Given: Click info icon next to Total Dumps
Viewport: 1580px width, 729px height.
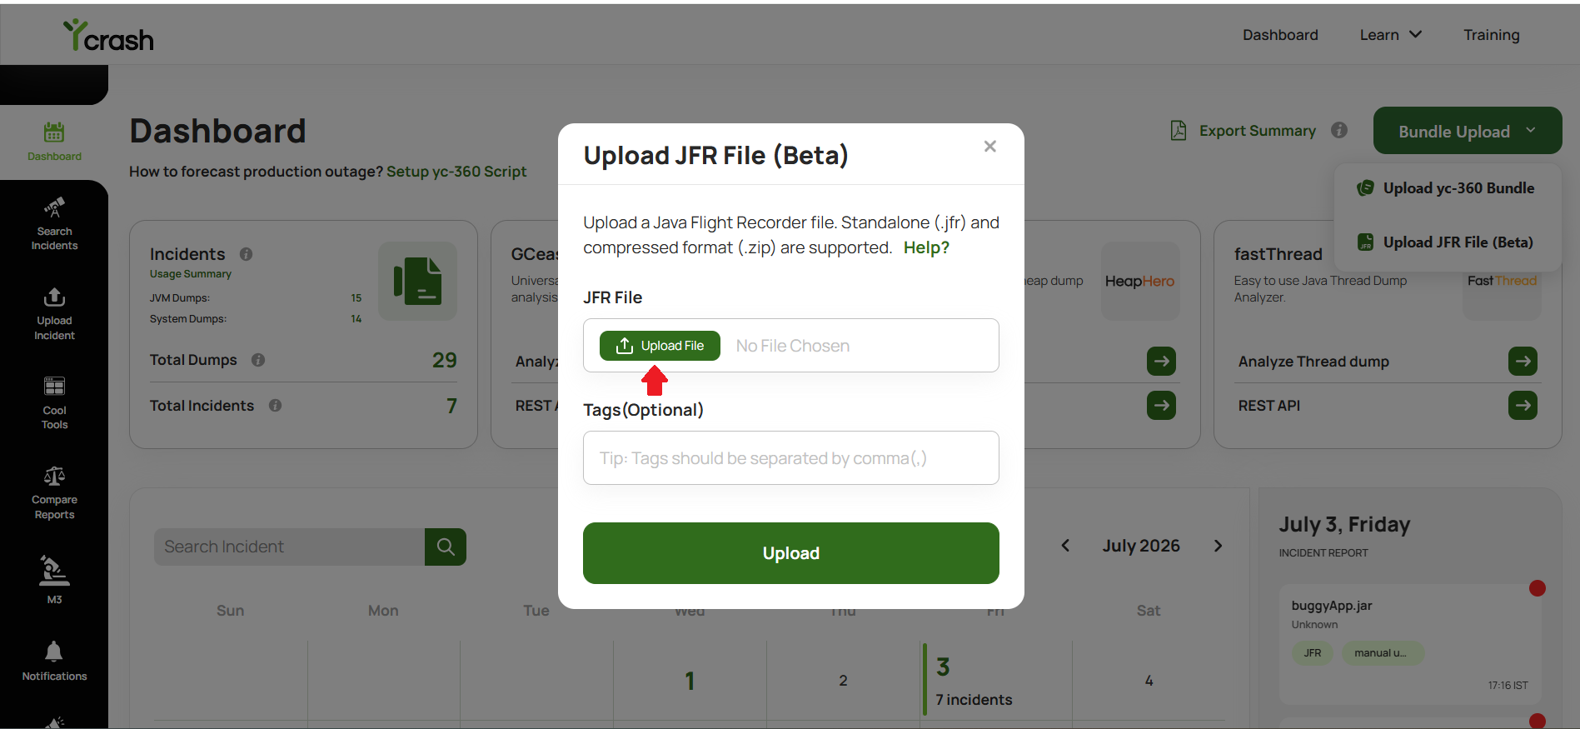Looking at the screenshot, I should click(258, 360).
